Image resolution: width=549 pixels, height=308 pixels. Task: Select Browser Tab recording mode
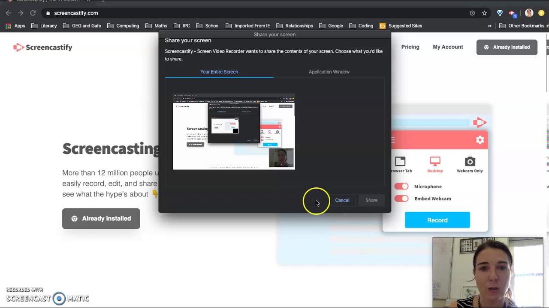tap(400, 165)
